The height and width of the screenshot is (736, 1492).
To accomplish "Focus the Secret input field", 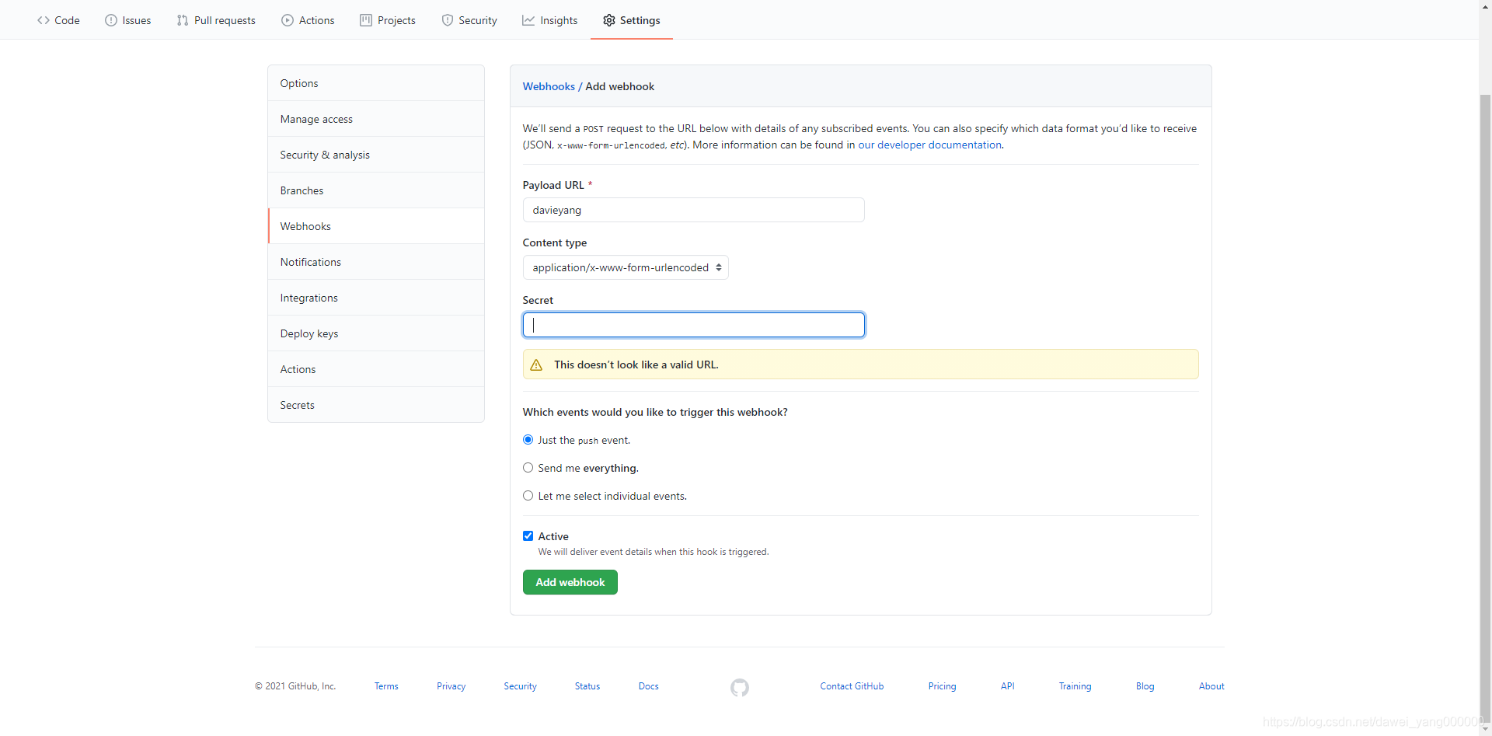I will [694, 325].
